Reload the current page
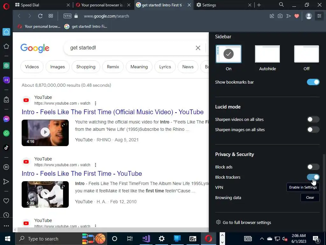 coord(40,16)
